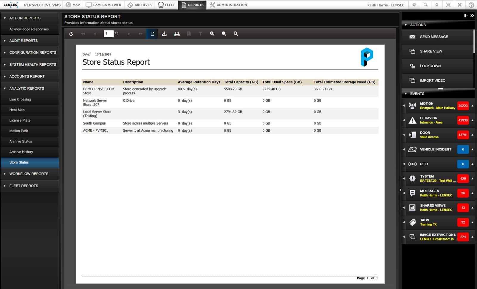477x289 pixels.
Task: Collapse header with double up arrows
Action: click(x=437, y=5)
